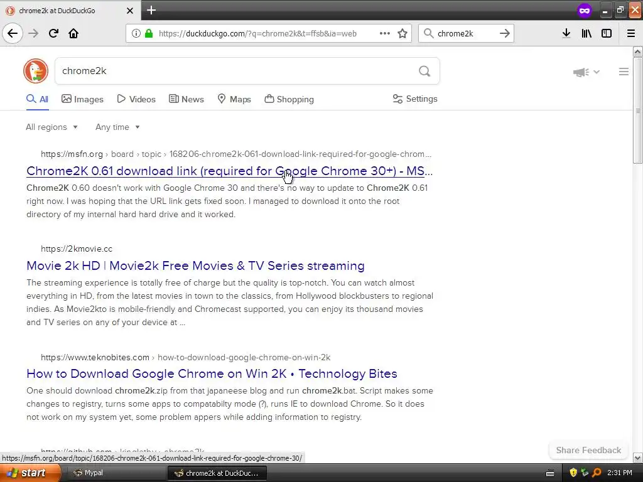The width and height of the screenshot is (643, 482).
Task: Open the browser Home page
Action: click(73, 33)
